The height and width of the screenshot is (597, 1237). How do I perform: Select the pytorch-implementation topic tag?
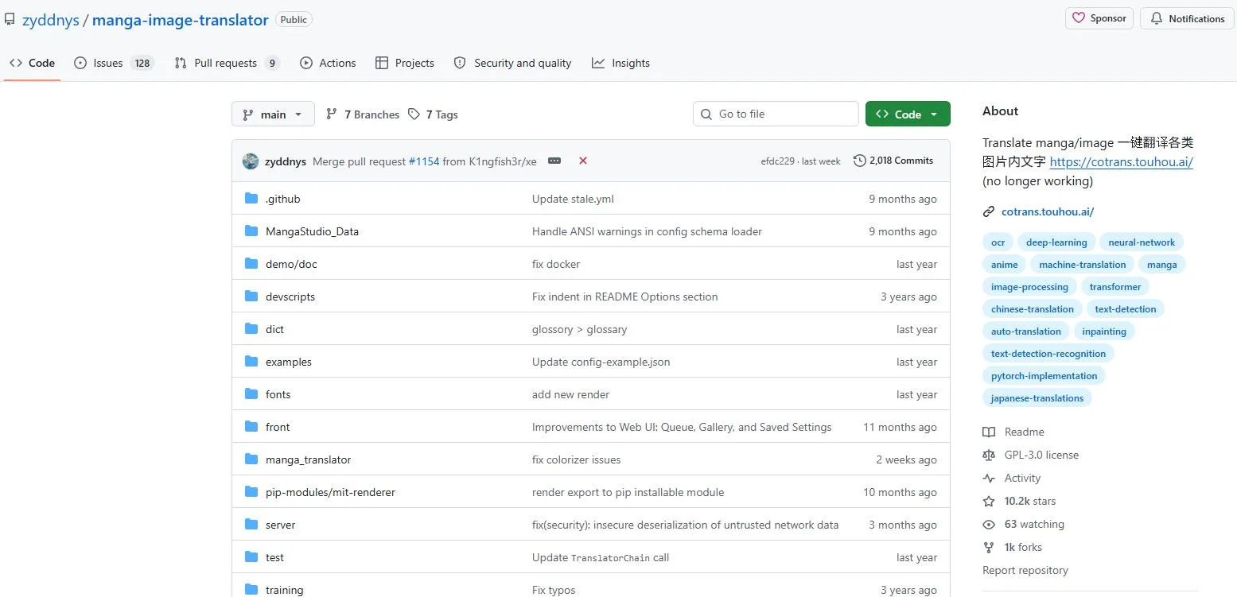pyautogui.click(x=1044, y=376)
